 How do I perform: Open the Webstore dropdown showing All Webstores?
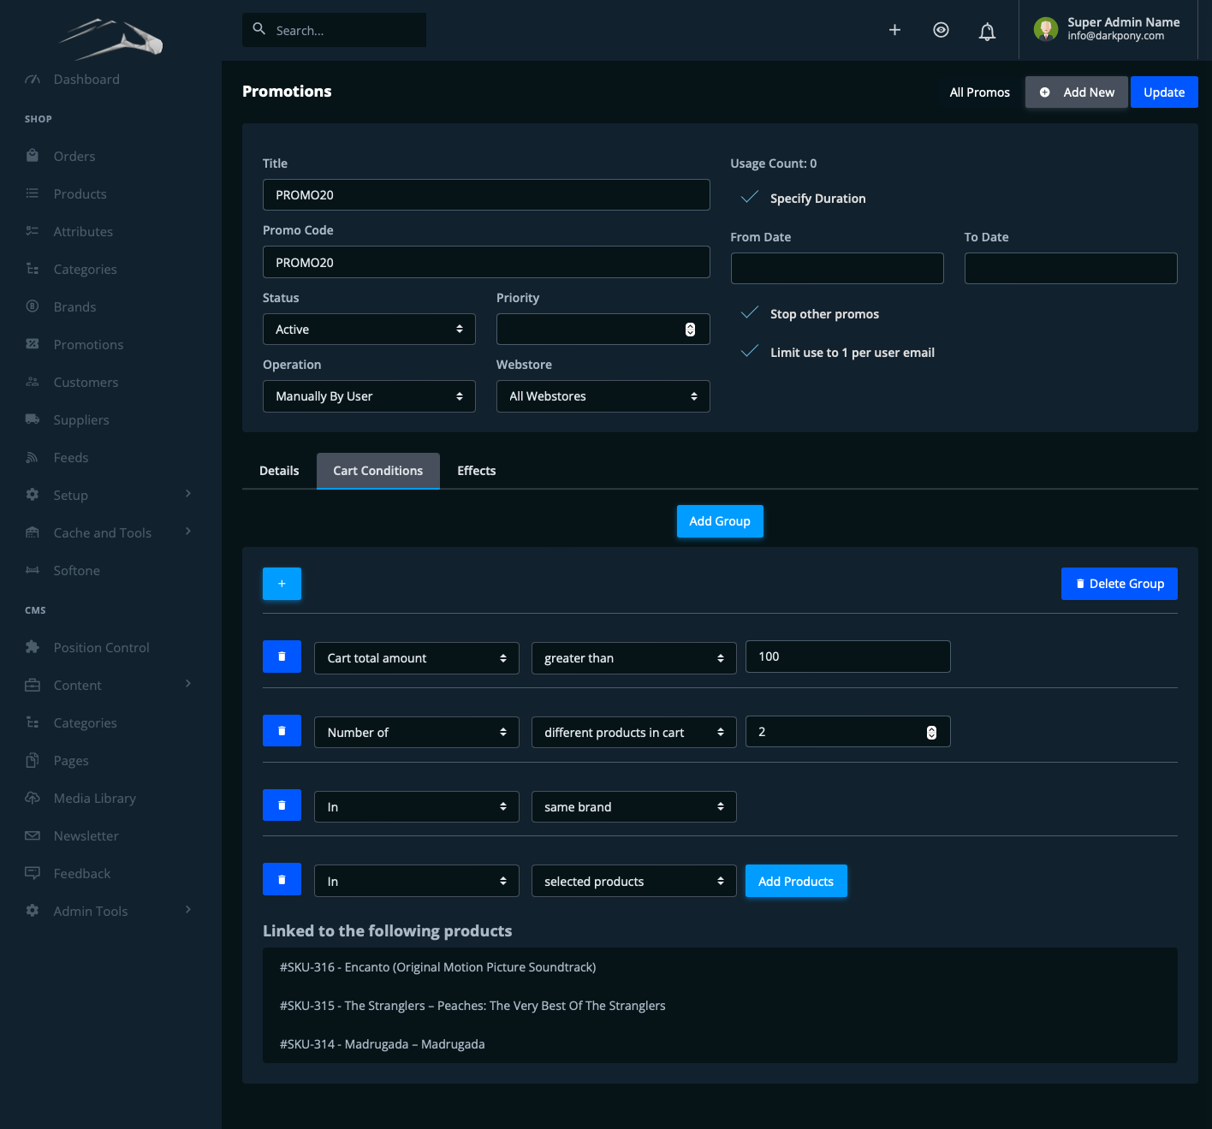[603, 396]
